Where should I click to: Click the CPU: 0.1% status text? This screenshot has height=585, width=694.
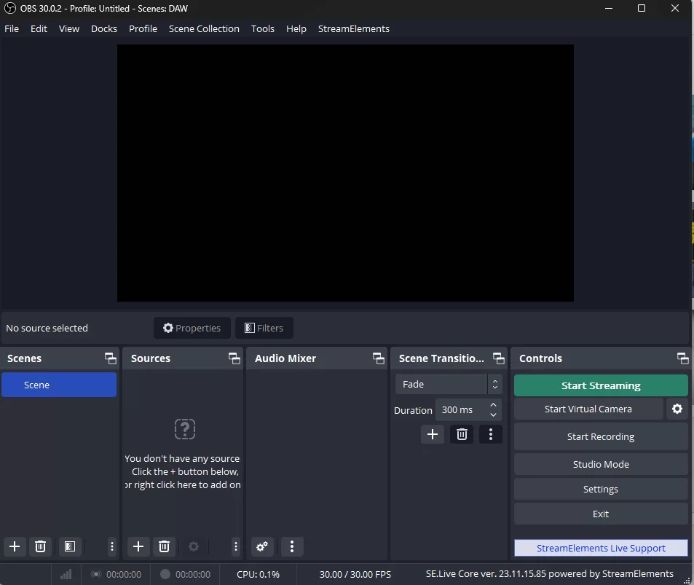(258, 574)
